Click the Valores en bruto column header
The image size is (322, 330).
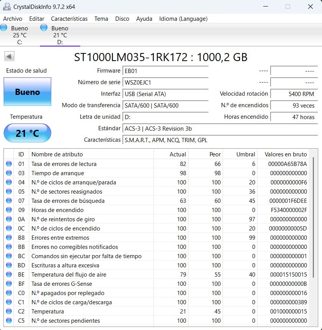tap(286, 154)
